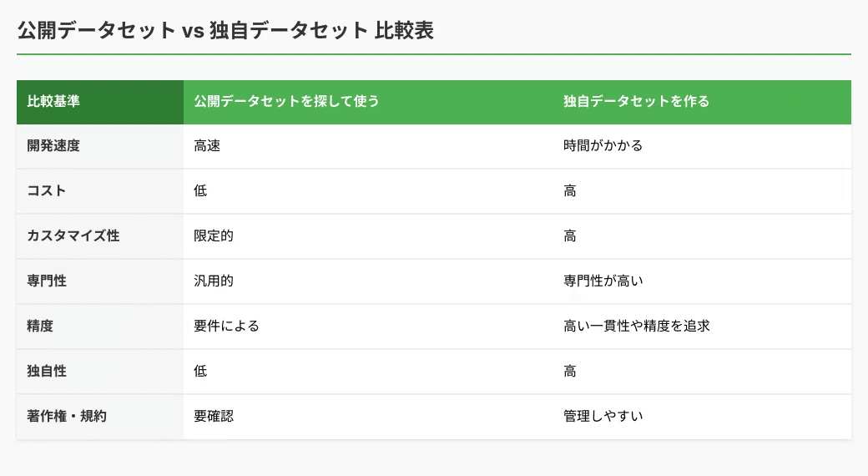Image resolution: width=868 pixels, height=476 pixels.
Task: Select the 管理しやすい cell
Action: pos(702,417)
